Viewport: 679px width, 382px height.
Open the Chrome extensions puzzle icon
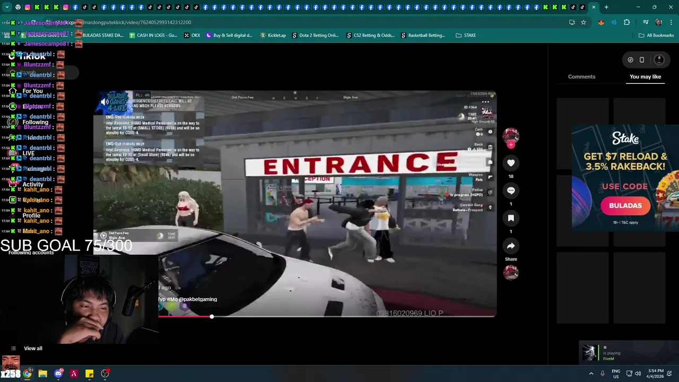point(627,22)
